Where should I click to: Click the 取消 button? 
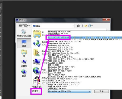pyautogui.click(x=102, y=91)
